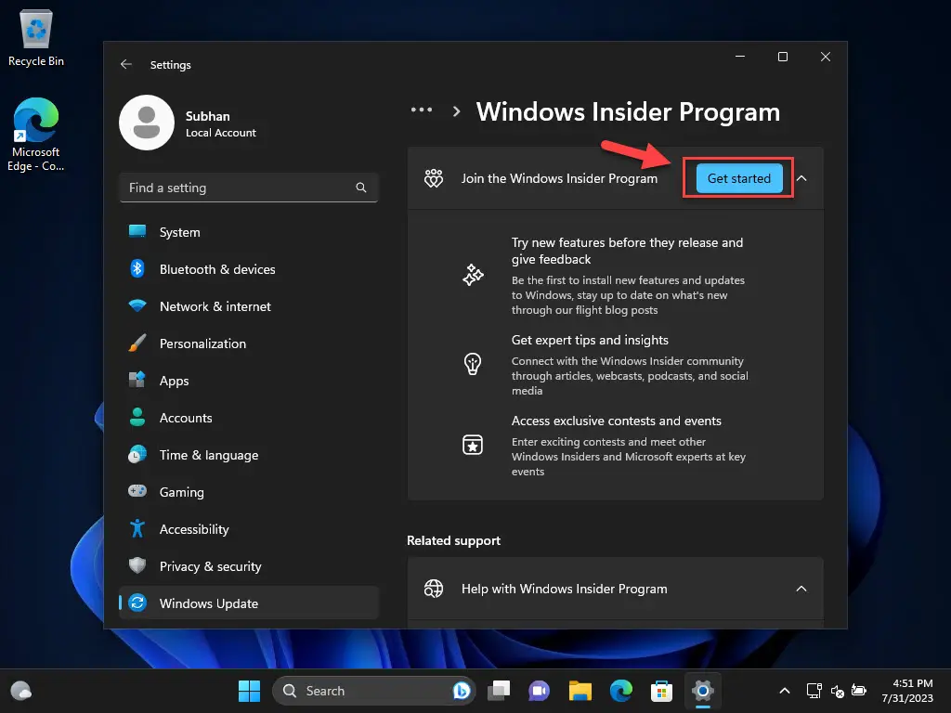This screenshot has width=951, height=713.
Task: Click the taskbar Search box
Action: click(373, 691)
